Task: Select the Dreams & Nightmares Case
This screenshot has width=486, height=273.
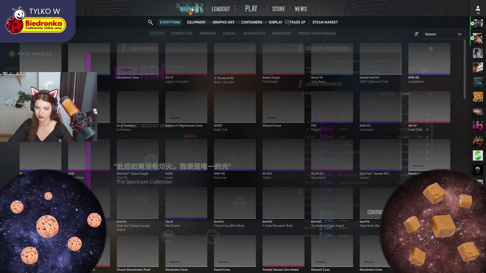Action: 186,110
